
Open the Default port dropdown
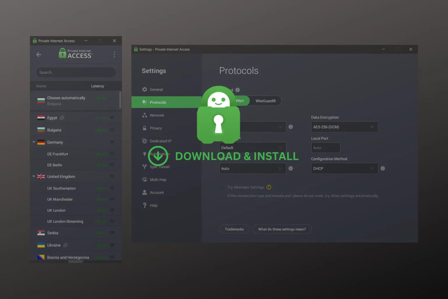[253, 148]
